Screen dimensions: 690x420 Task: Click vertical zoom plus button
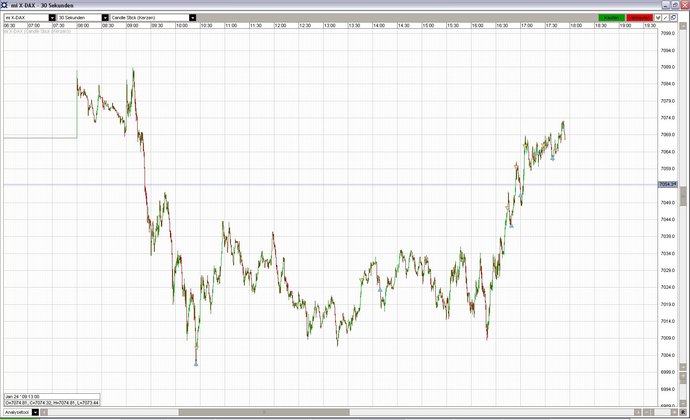coord(683,376)
